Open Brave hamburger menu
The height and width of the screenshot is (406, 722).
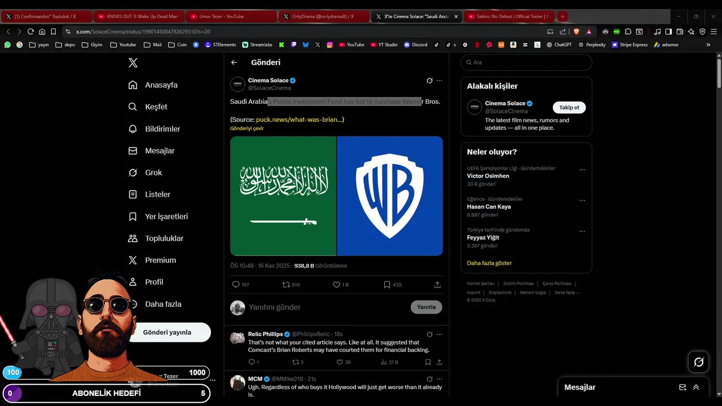pos(713,32)
